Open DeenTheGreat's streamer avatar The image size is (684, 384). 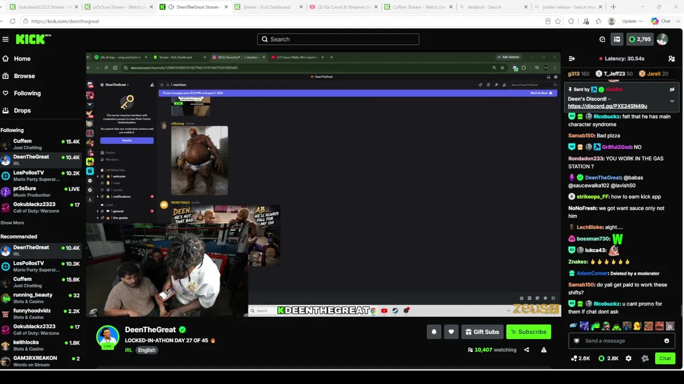[107, 337]
